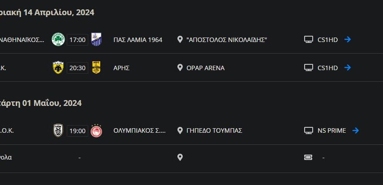Click the Aris yellow club crest
The height and width of the screenshot is (185, 383).
(x=96, y=67)
